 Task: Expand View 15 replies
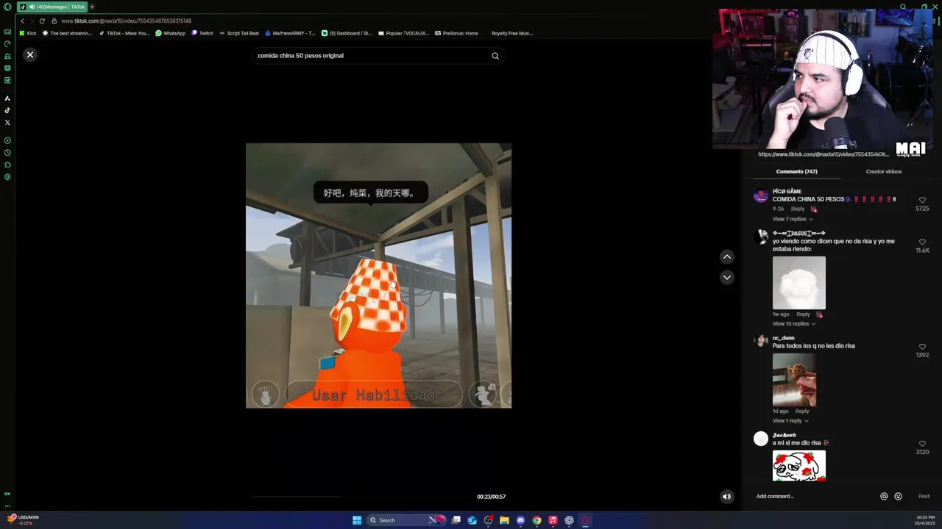pyautogui.click(x=794, y=324)
